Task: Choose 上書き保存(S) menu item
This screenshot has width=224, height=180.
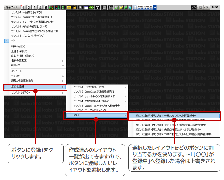Action: (x=35, y=51)
